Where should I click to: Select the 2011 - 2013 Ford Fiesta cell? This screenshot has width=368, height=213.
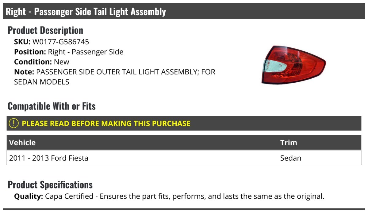[49, 158]
